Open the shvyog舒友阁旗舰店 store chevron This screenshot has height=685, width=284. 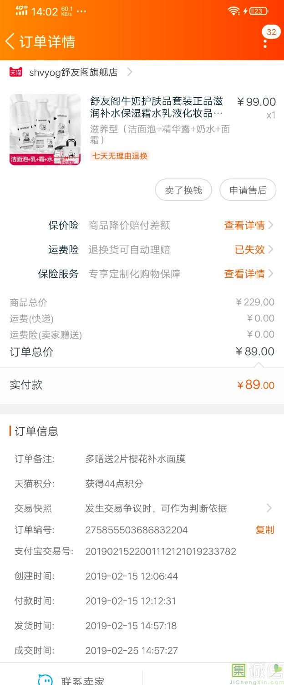(130, 72)
